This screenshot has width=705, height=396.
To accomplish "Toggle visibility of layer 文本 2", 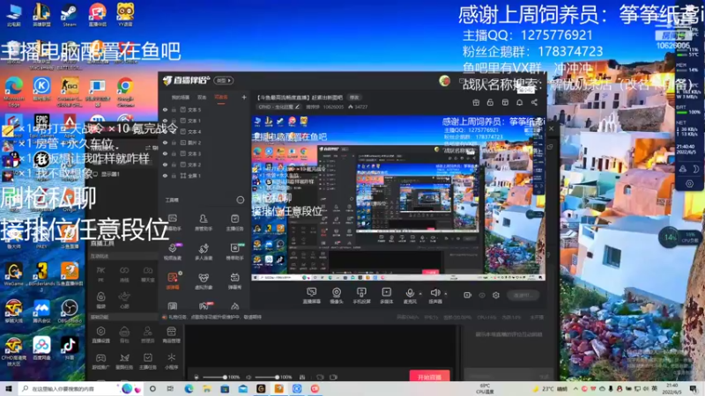I will [165, 165].
